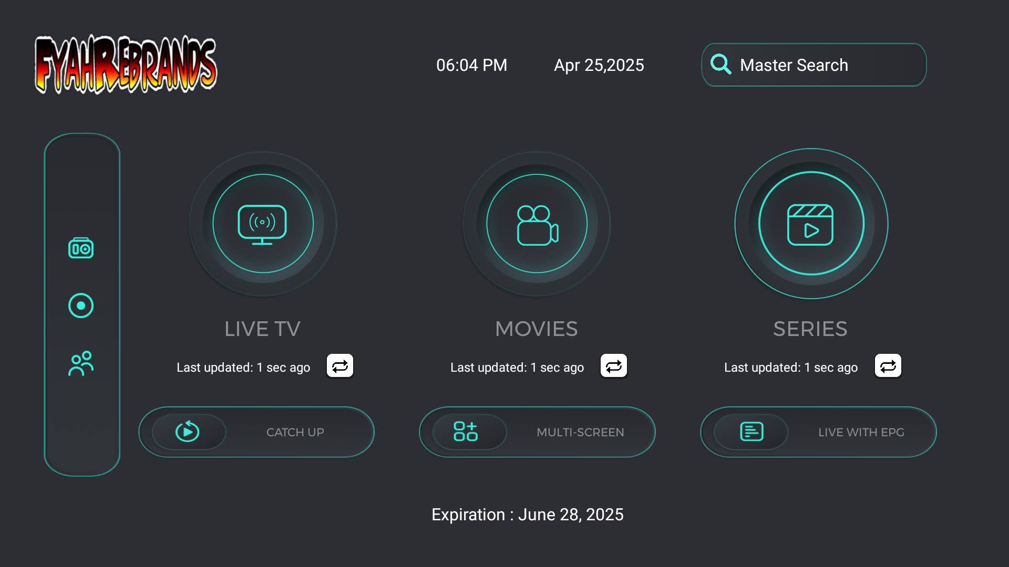Click the Multi-Screen grid icon

(x=466, y=432)
